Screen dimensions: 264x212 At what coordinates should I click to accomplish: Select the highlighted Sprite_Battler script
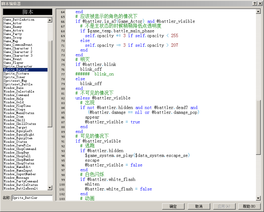click(x=25, y=70)
